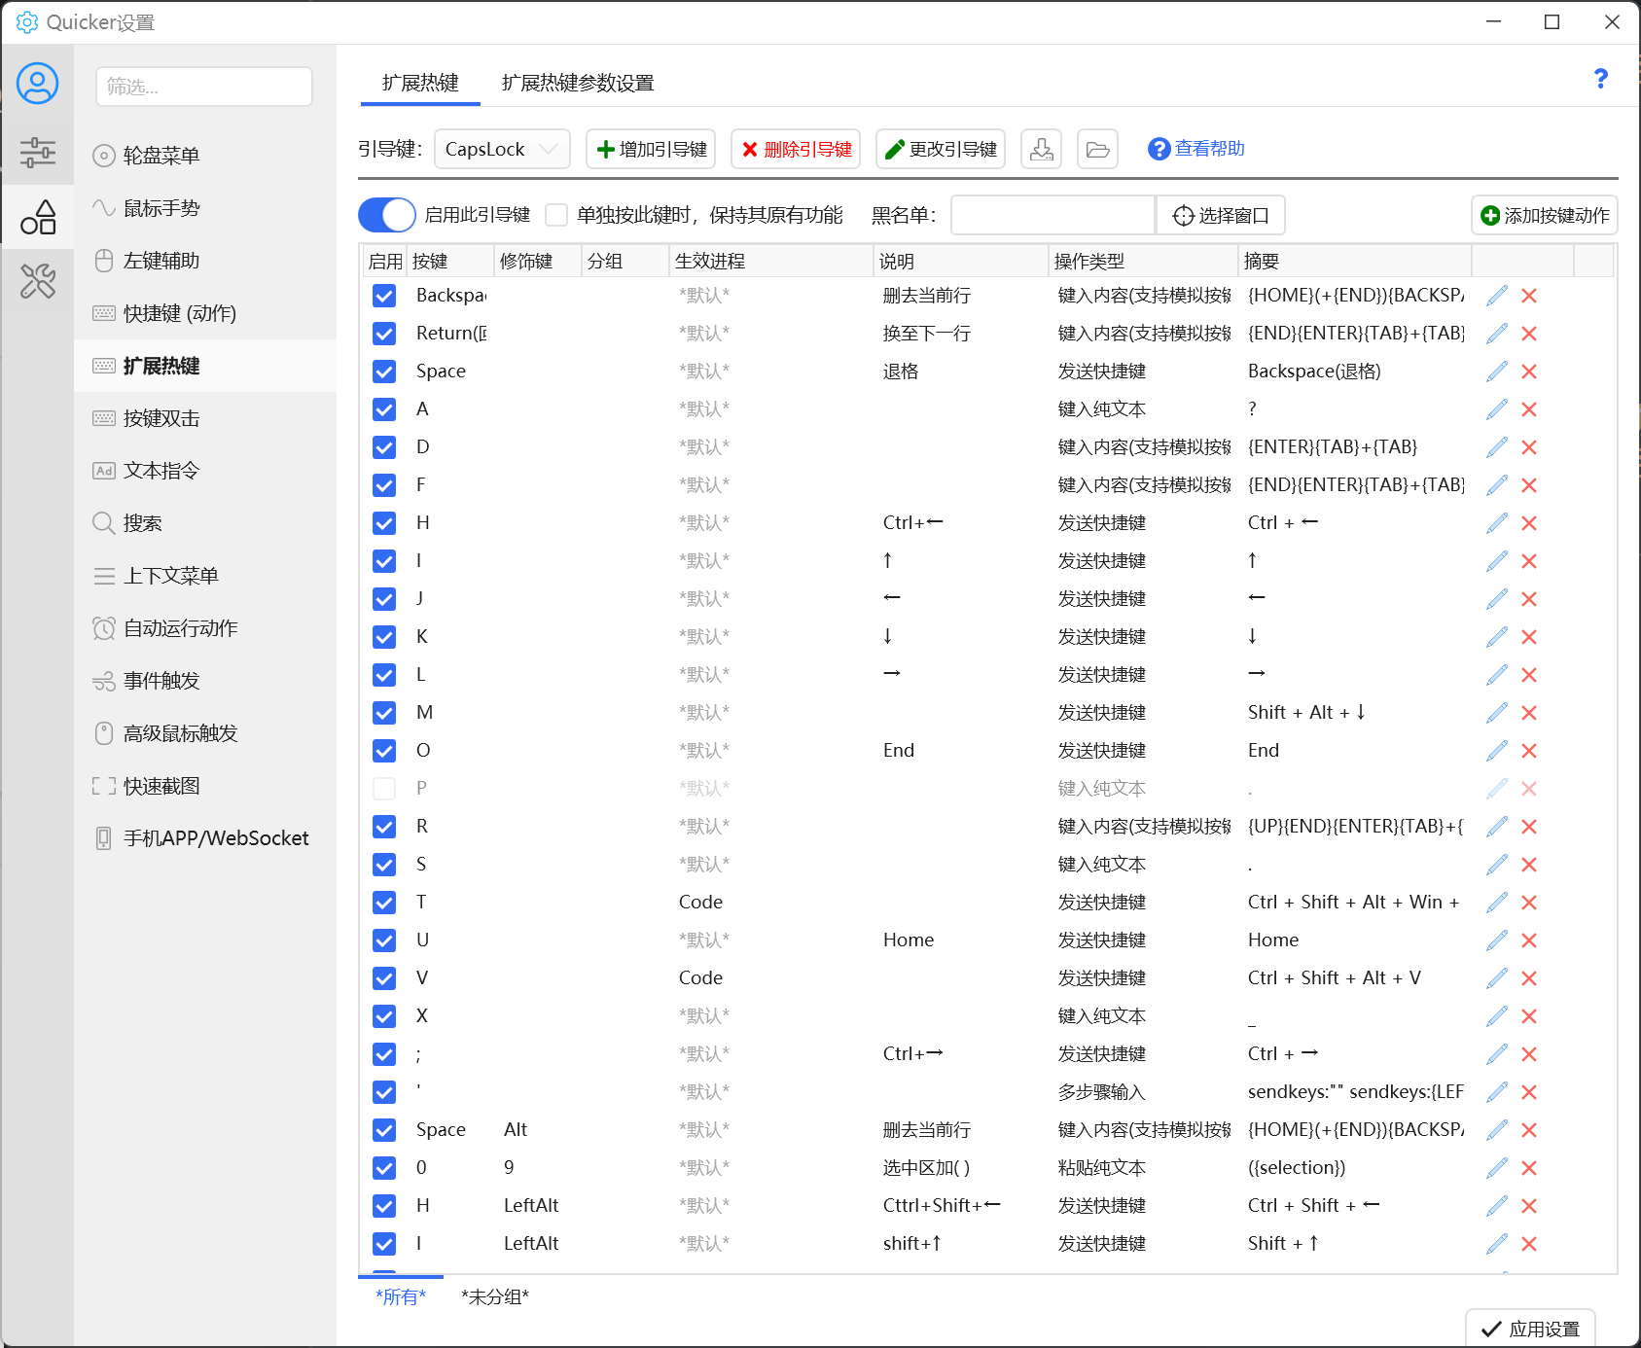Sort by the 操作类型 column header
Viewport: 1641px width, 1348px height.
pyautogui.click(x=1143, y=261)
